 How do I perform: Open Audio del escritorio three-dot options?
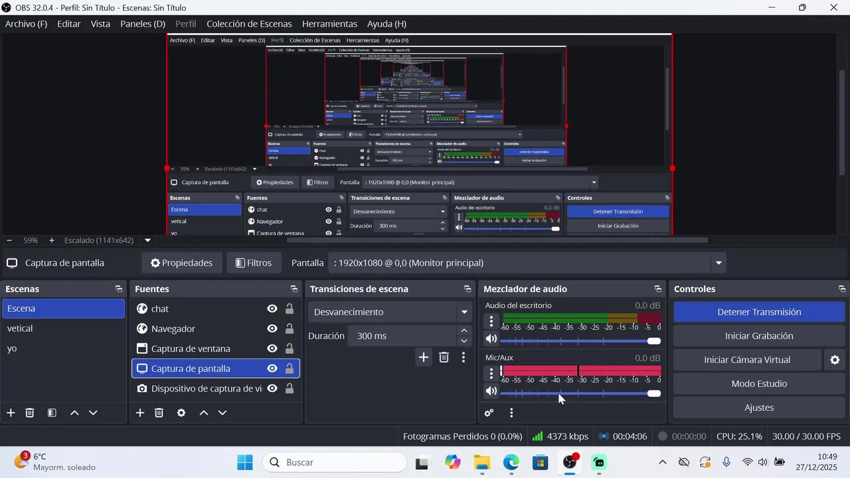[491, 321]
